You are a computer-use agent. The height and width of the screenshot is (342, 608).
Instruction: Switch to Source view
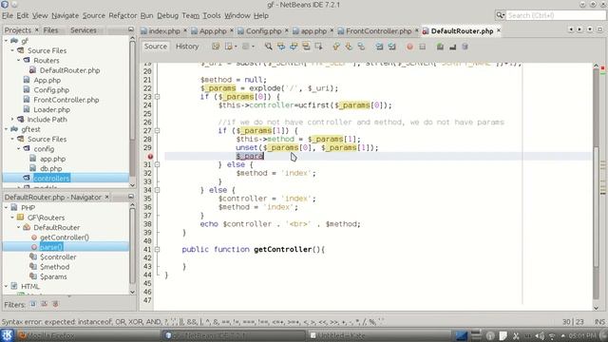point(156,47)
